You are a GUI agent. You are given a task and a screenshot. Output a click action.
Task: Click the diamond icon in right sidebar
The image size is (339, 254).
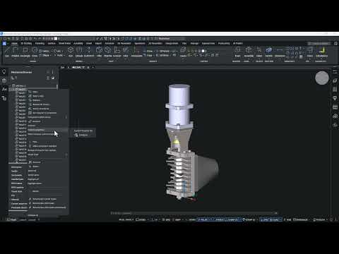[x=335, y=98]
